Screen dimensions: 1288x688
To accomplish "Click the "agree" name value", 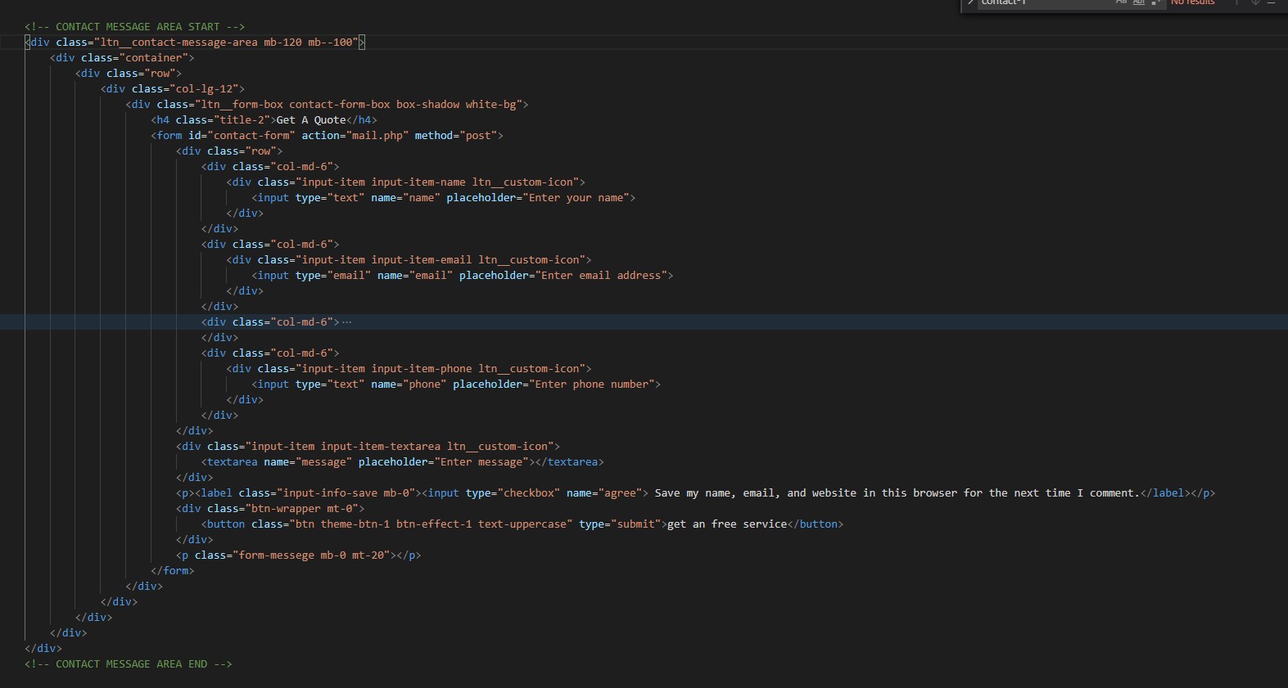I will (620, 493).
